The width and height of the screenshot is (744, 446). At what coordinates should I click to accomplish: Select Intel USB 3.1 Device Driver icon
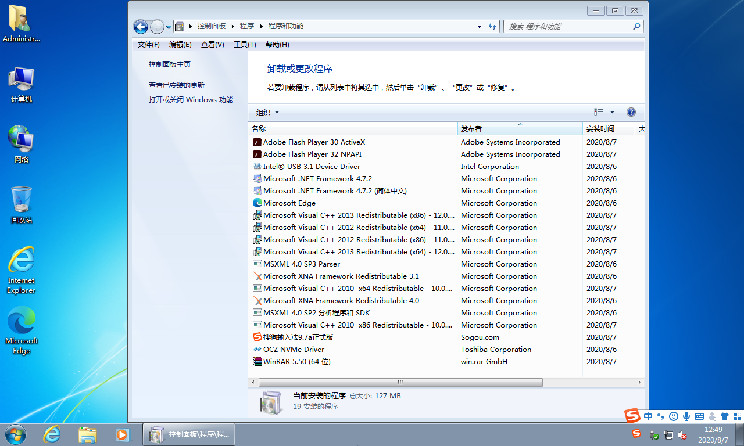click(x=257, y=166)
